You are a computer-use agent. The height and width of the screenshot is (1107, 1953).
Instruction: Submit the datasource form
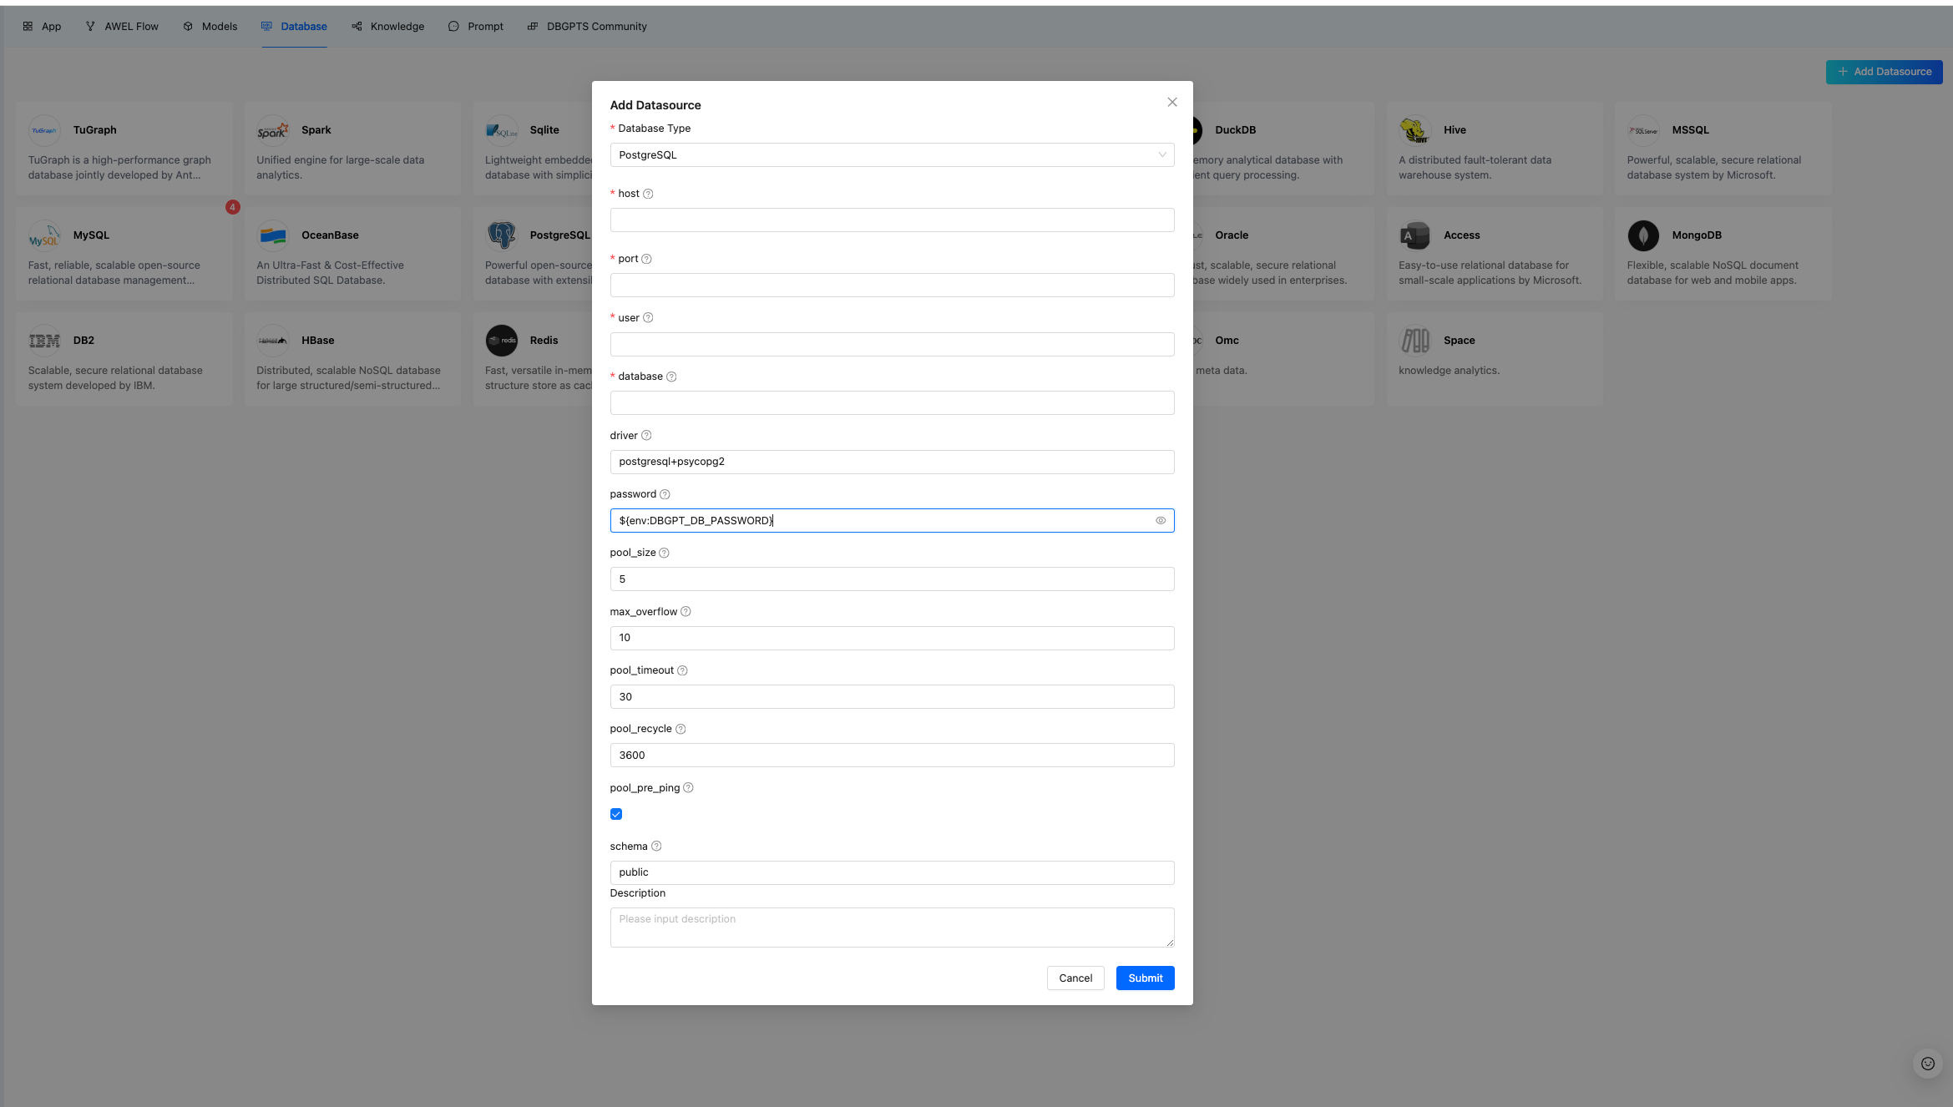(1145, 978)
